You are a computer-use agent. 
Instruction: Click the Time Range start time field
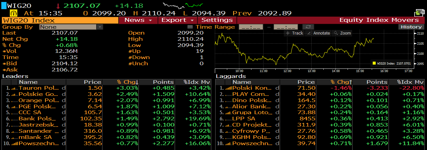point(251,27)
